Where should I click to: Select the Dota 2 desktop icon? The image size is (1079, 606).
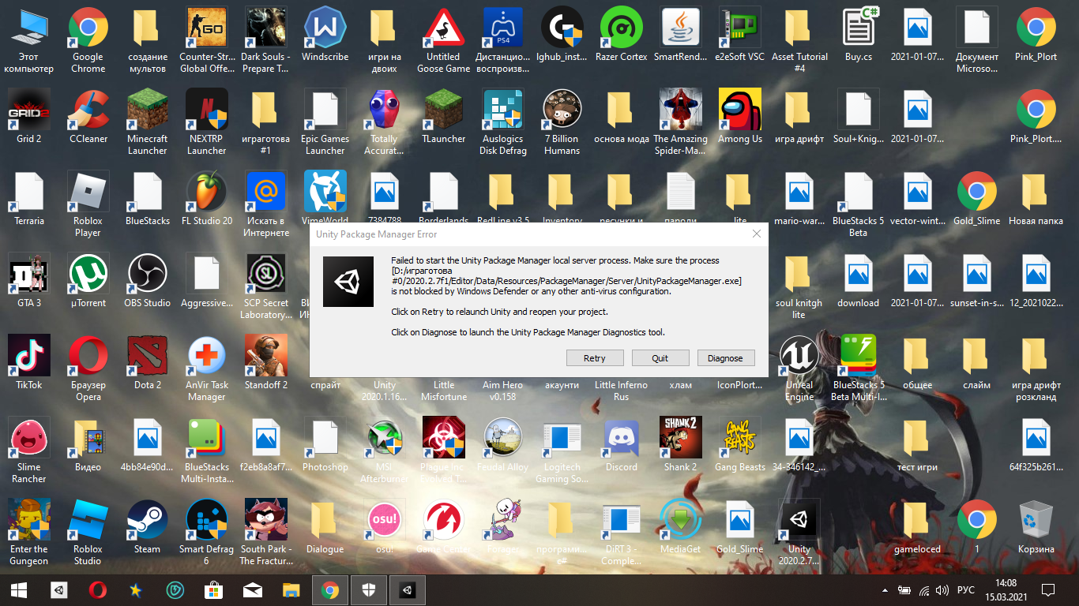(147, 363)
